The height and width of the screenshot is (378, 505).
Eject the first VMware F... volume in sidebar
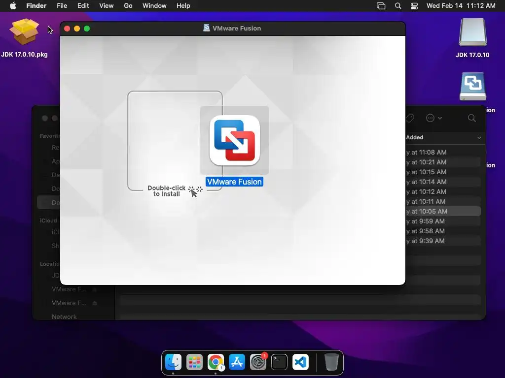click(x=94, y=289)
